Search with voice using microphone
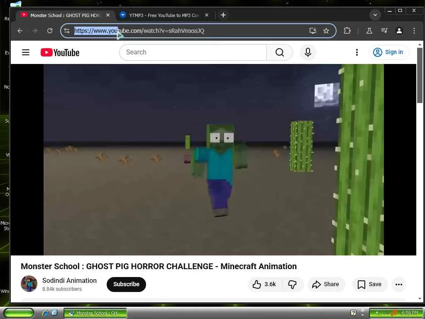The width and height of the screenshot is (425, 319). coord(308,52)
